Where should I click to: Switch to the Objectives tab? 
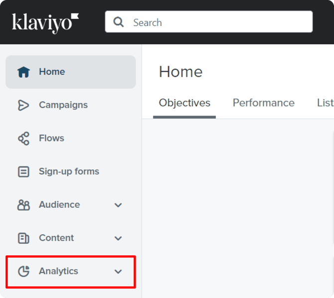pos(184,103)
